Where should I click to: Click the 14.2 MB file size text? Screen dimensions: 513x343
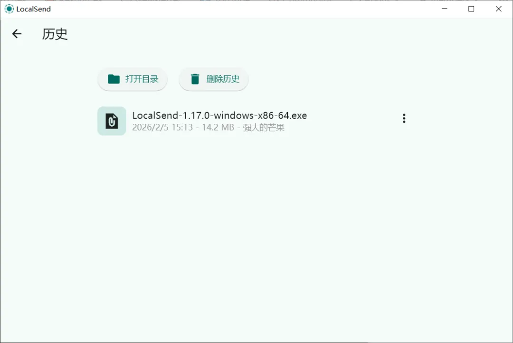218,128
